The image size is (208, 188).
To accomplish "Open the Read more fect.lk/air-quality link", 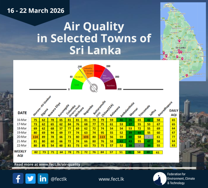I will 47,164.
